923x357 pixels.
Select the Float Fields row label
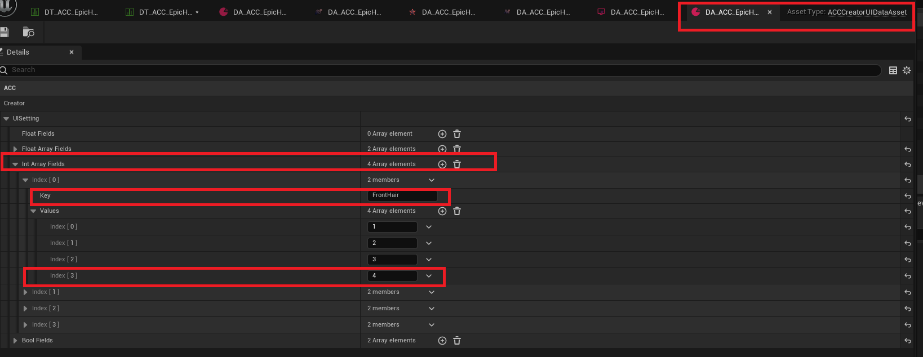(38, 134)
